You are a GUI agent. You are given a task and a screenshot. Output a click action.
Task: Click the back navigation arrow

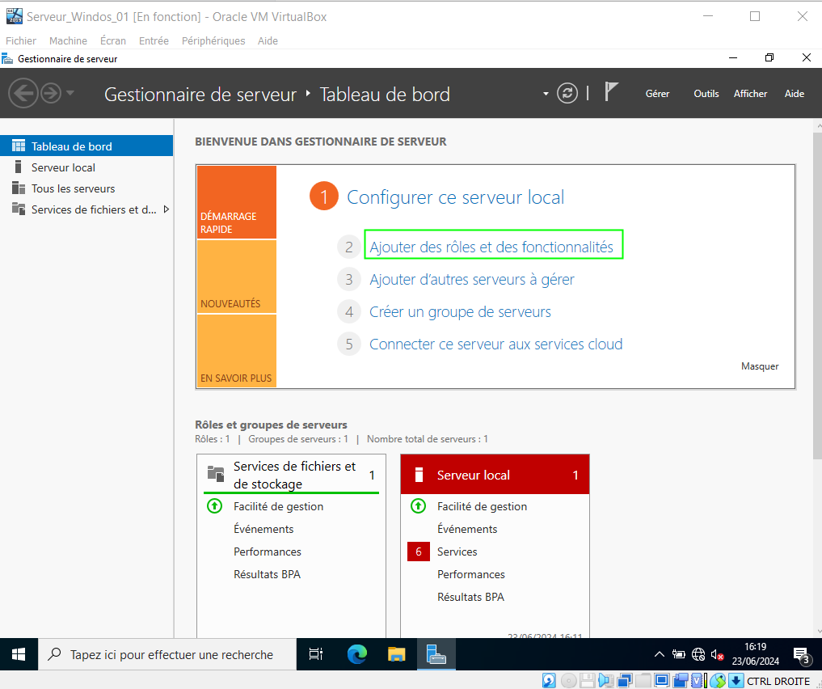click(23, 94)
